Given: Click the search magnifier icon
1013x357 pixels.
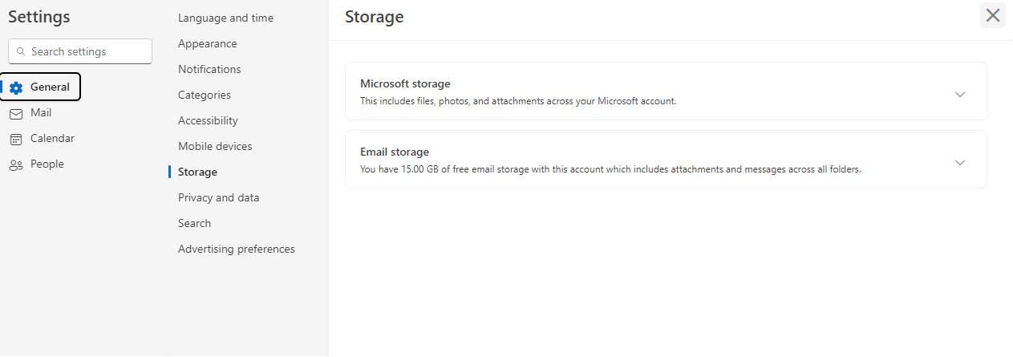Looking at the screenshot, I should [21, 51].
